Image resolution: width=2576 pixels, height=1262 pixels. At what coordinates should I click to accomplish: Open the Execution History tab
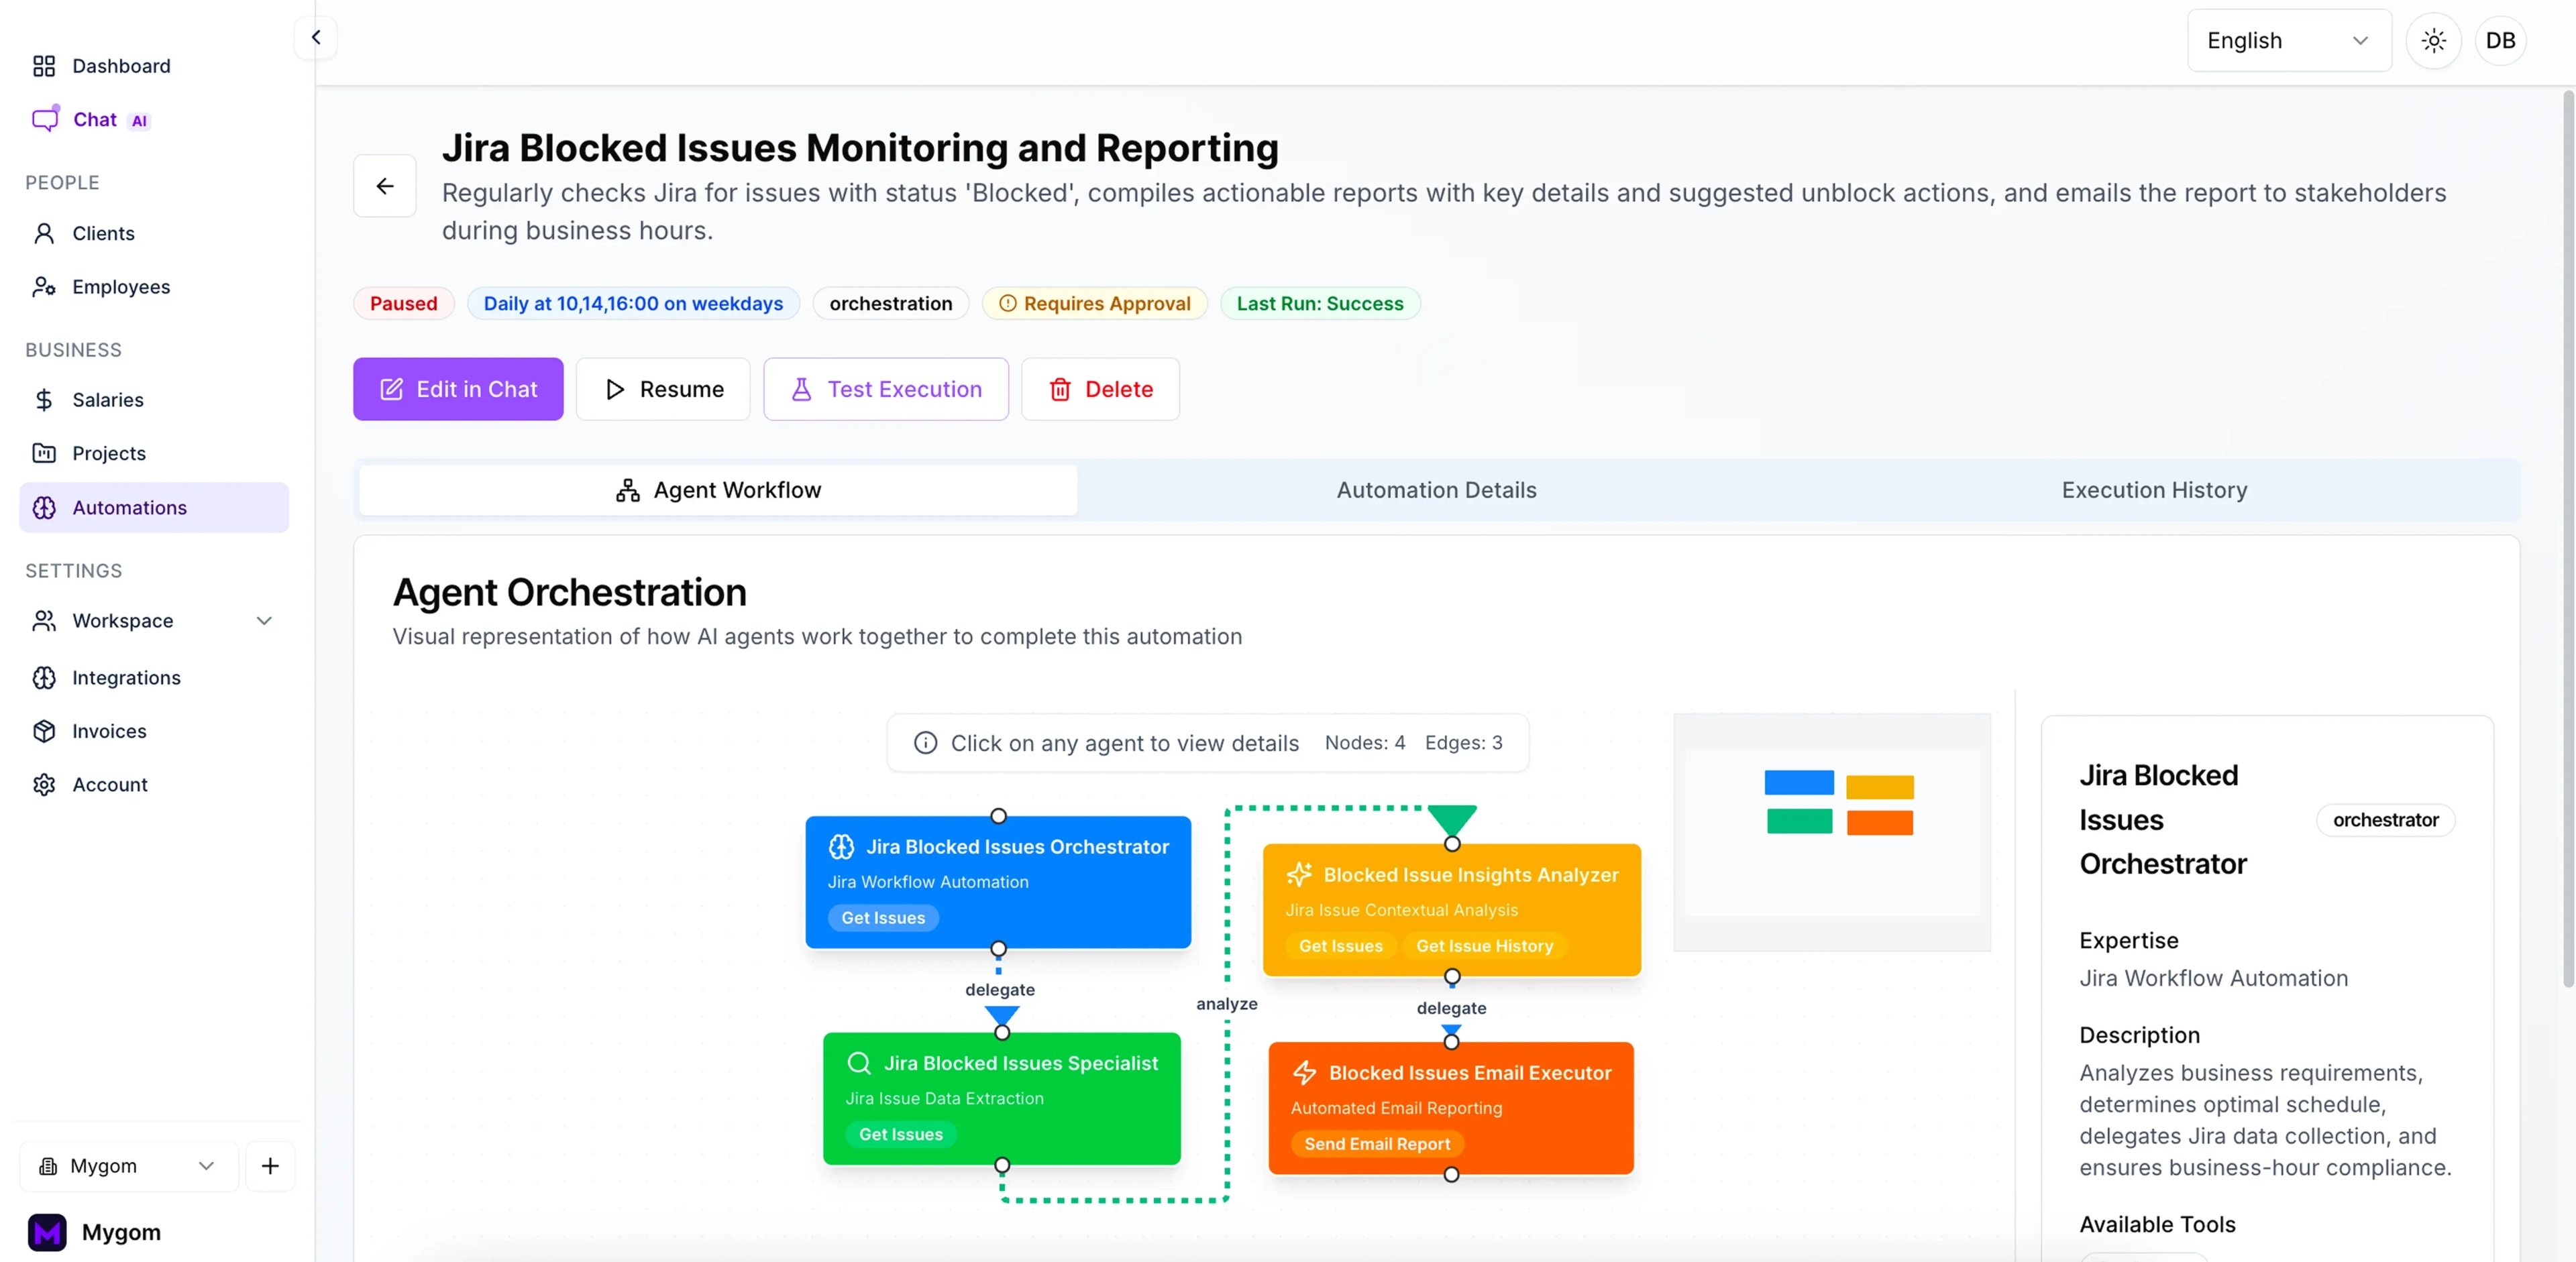(x=2153, y=490)
